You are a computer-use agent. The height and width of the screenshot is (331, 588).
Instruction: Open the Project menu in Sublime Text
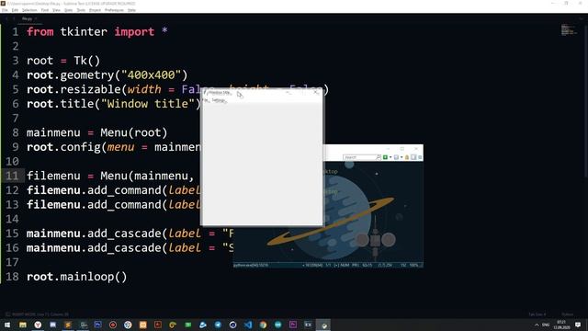pyautogui.click(x=95, y=10)
